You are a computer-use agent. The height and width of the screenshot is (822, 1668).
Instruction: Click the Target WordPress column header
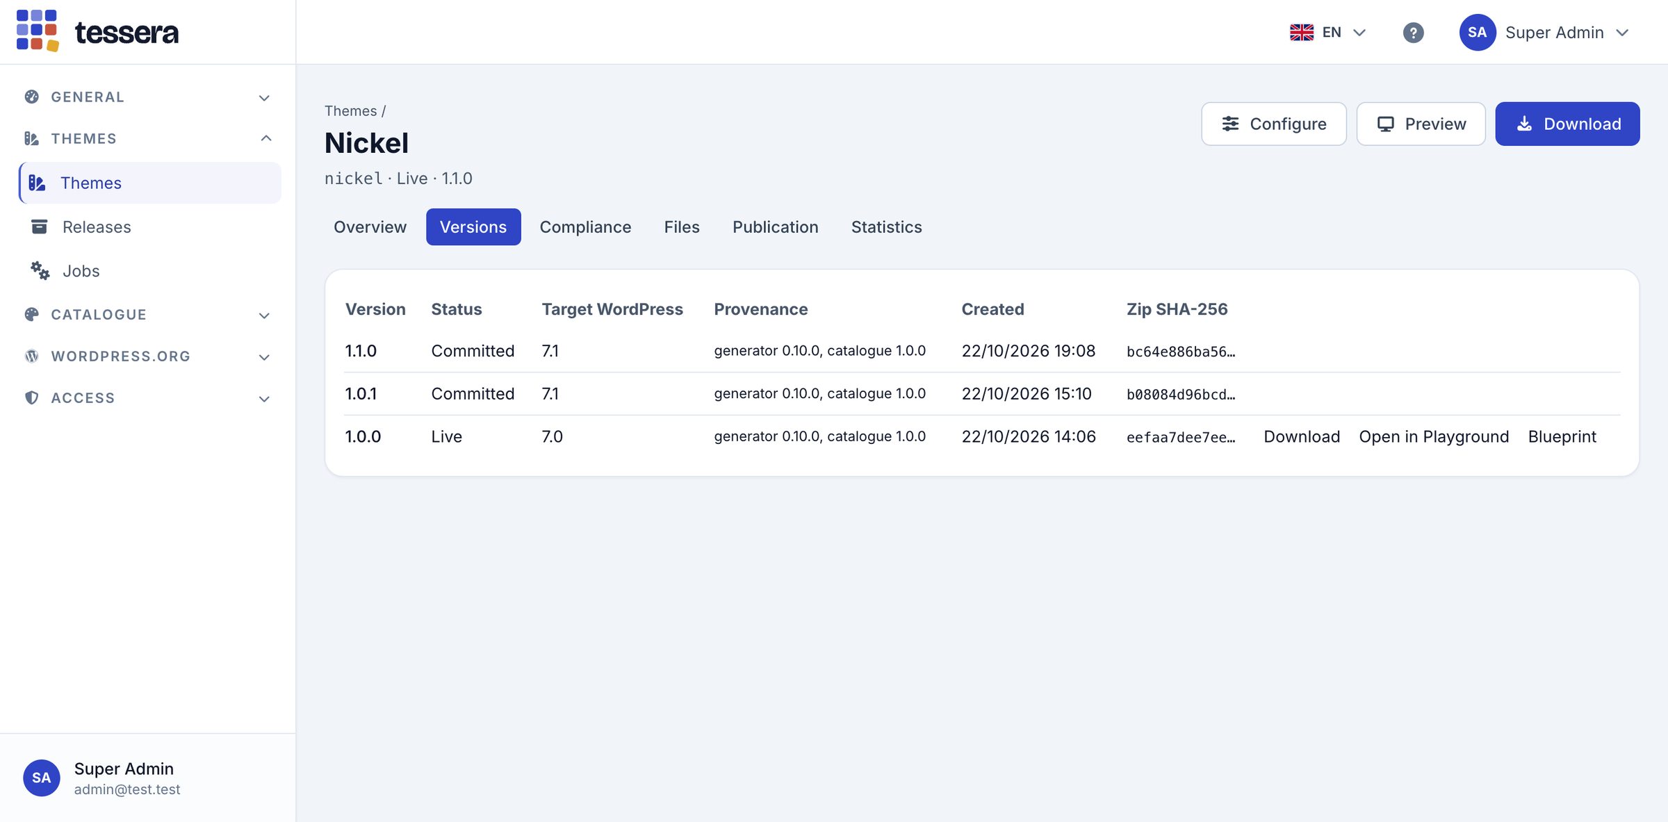(612, 309)
